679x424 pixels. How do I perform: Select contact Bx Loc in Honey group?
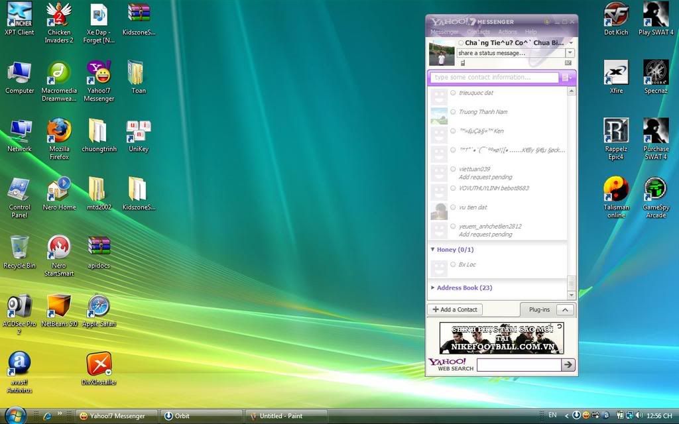497,268
